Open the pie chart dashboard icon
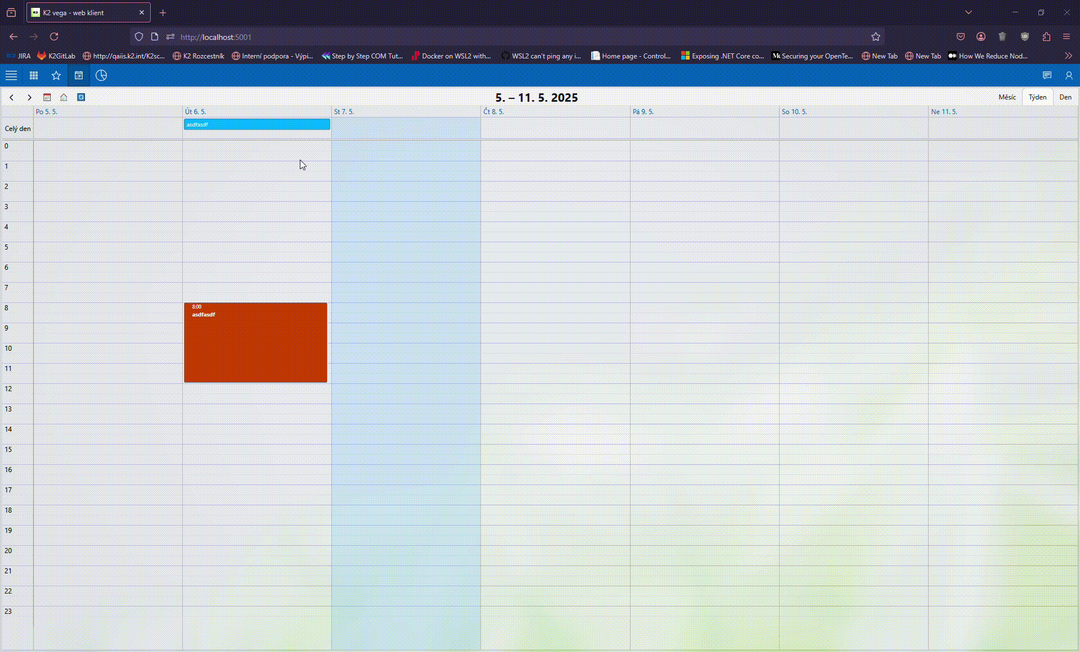The width and height of the screenshot is (1080, 652). (101, 75)
